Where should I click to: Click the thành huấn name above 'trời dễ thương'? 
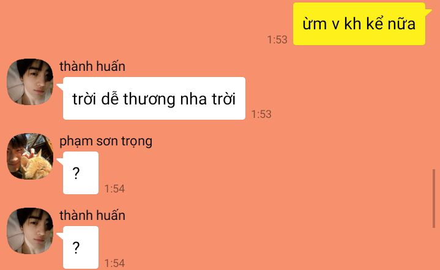pos(92,67)
